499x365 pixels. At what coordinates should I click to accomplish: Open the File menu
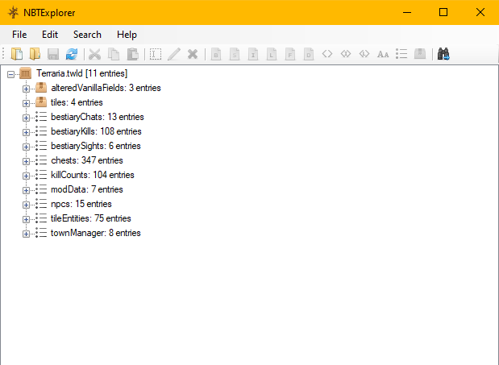point(19,35)
